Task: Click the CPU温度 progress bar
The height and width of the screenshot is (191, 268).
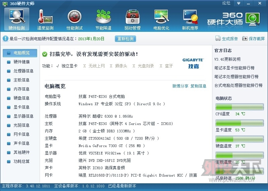Action: [x=240, y=107]
